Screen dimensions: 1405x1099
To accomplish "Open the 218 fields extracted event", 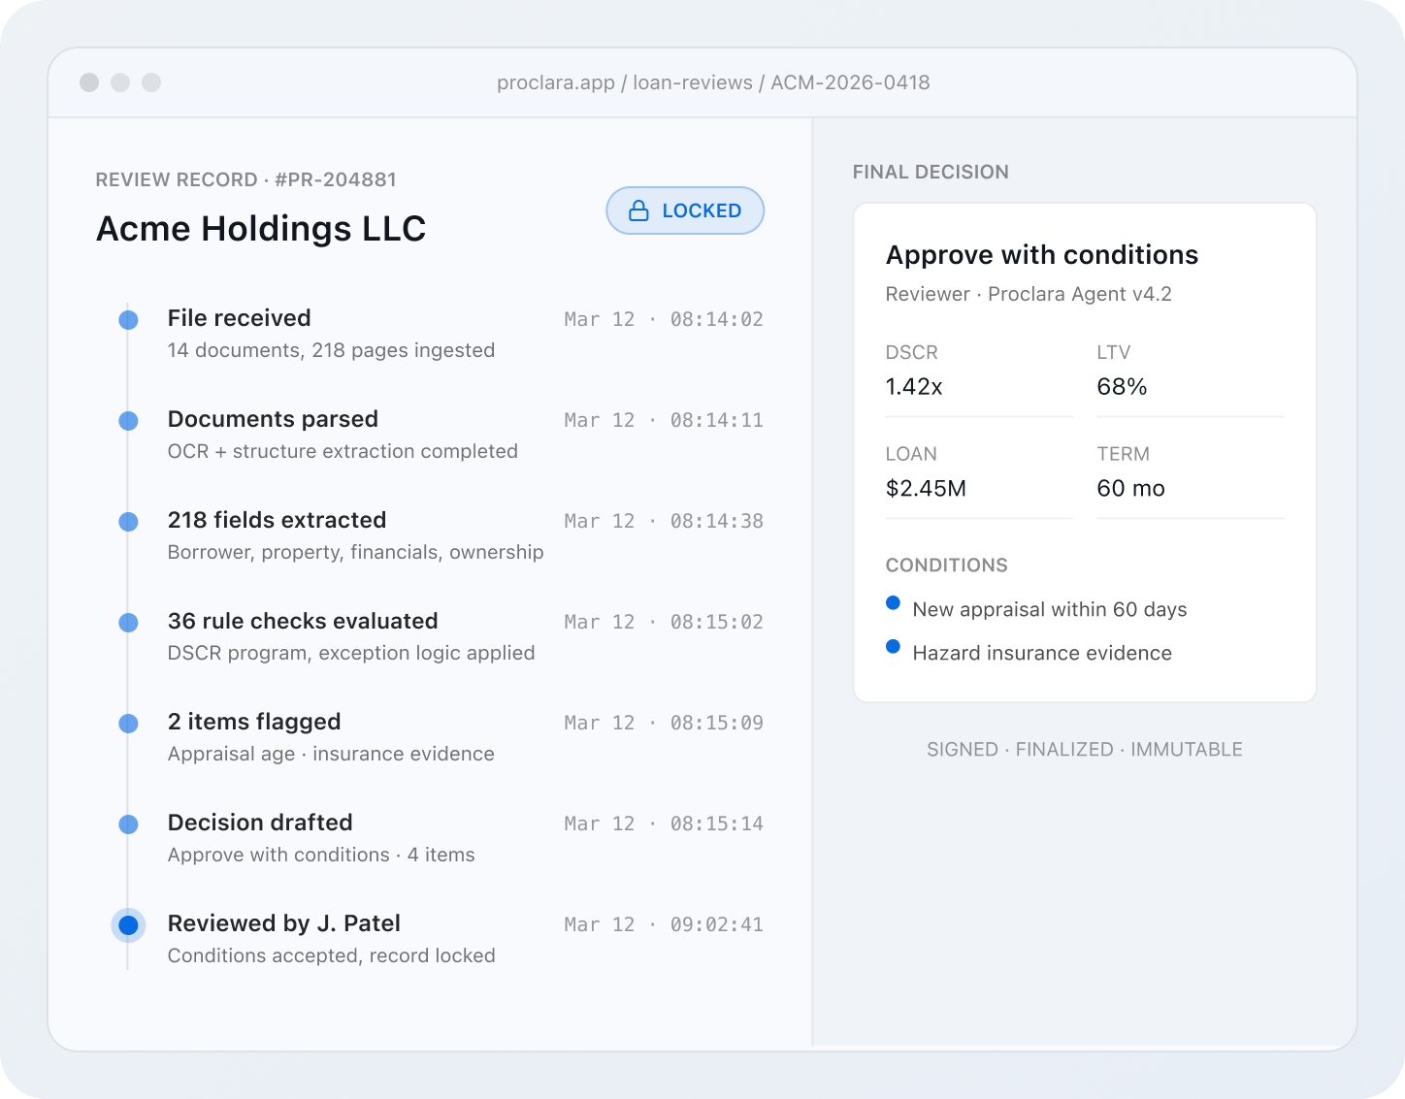I will [x=277, y=520].
